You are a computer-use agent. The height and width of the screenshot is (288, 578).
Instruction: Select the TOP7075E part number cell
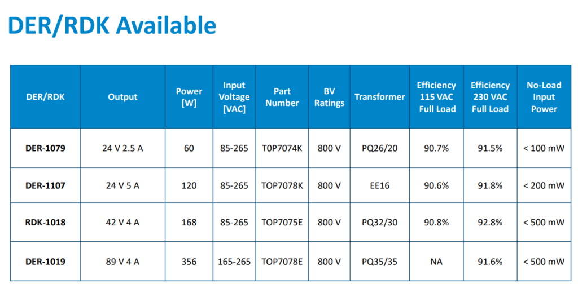[x=282, y=223]
